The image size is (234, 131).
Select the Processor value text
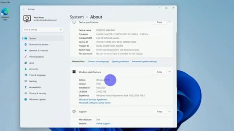pyautogui.click(x=122, y=34)
